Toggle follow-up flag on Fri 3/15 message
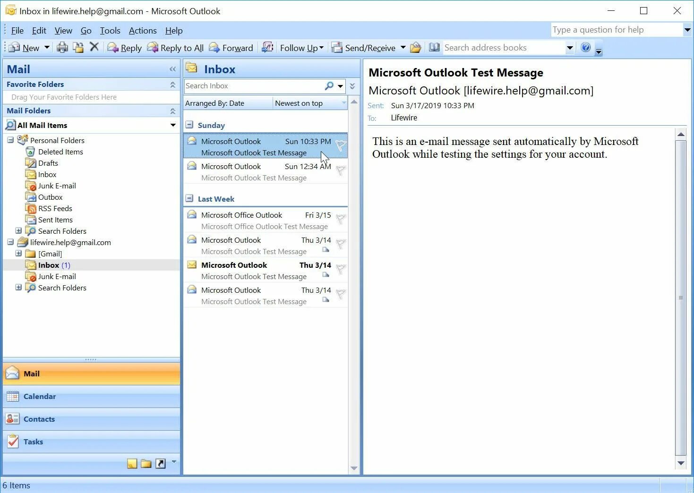 click(341, 220)
